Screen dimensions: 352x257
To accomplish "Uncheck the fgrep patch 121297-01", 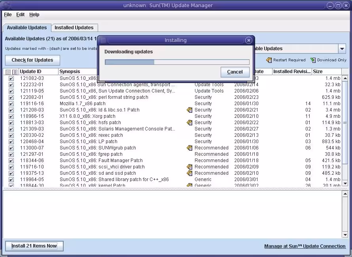I will pos(11,154).
